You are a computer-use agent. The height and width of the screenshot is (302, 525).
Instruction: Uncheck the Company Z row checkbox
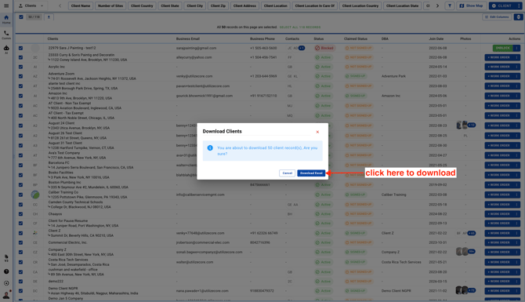point(20,252)
